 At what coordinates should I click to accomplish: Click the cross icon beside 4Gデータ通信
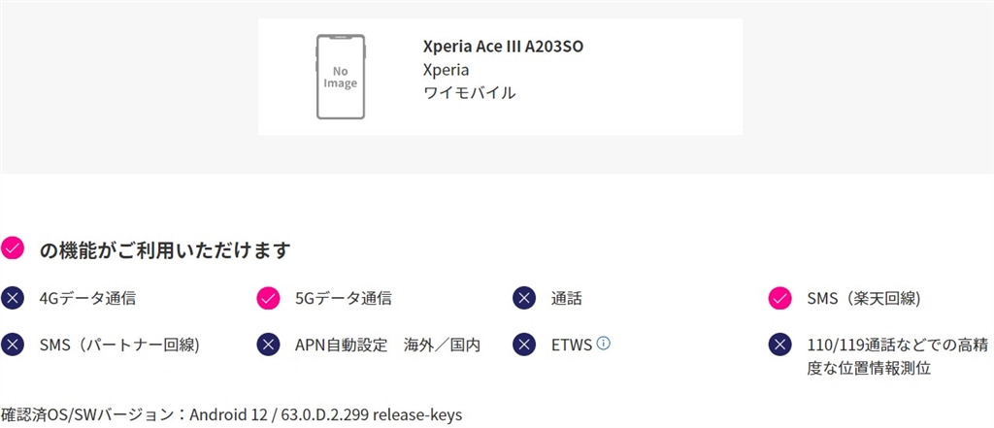coord(13,298)
